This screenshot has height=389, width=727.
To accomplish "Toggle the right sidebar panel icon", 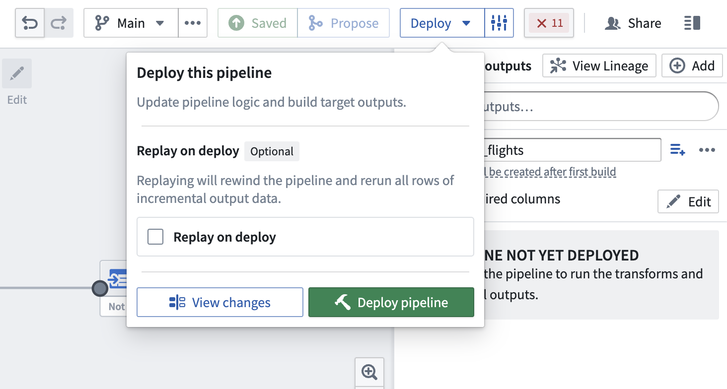I will 692,23.
